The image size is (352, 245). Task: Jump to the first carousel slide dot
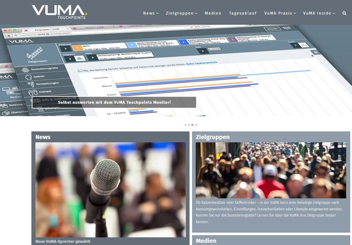pos(186,125)
